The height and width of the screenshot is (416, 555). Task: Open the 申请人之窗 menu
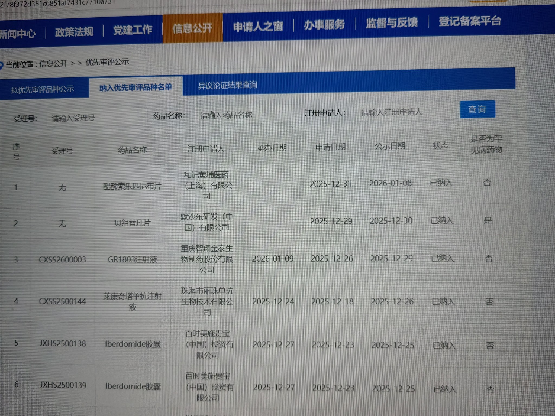pos(258,27)
